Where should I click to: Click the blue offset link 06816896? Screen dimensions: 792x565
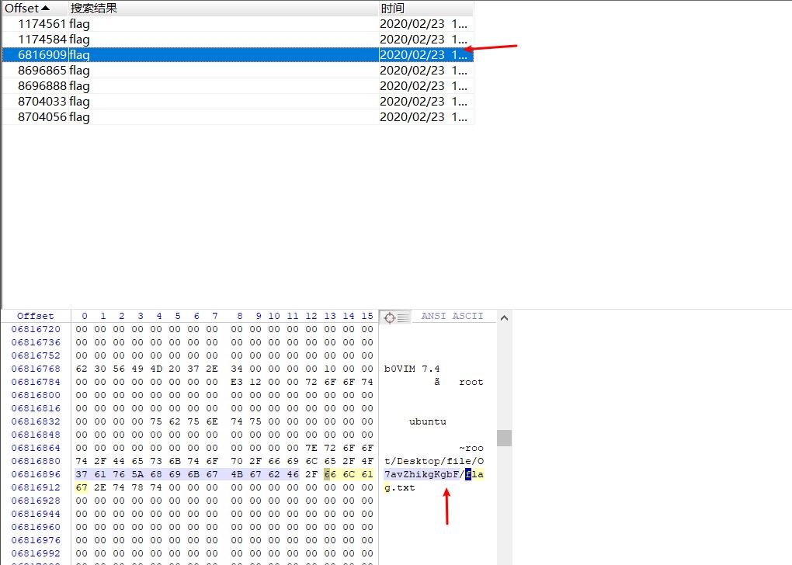[x=36, y=474]
